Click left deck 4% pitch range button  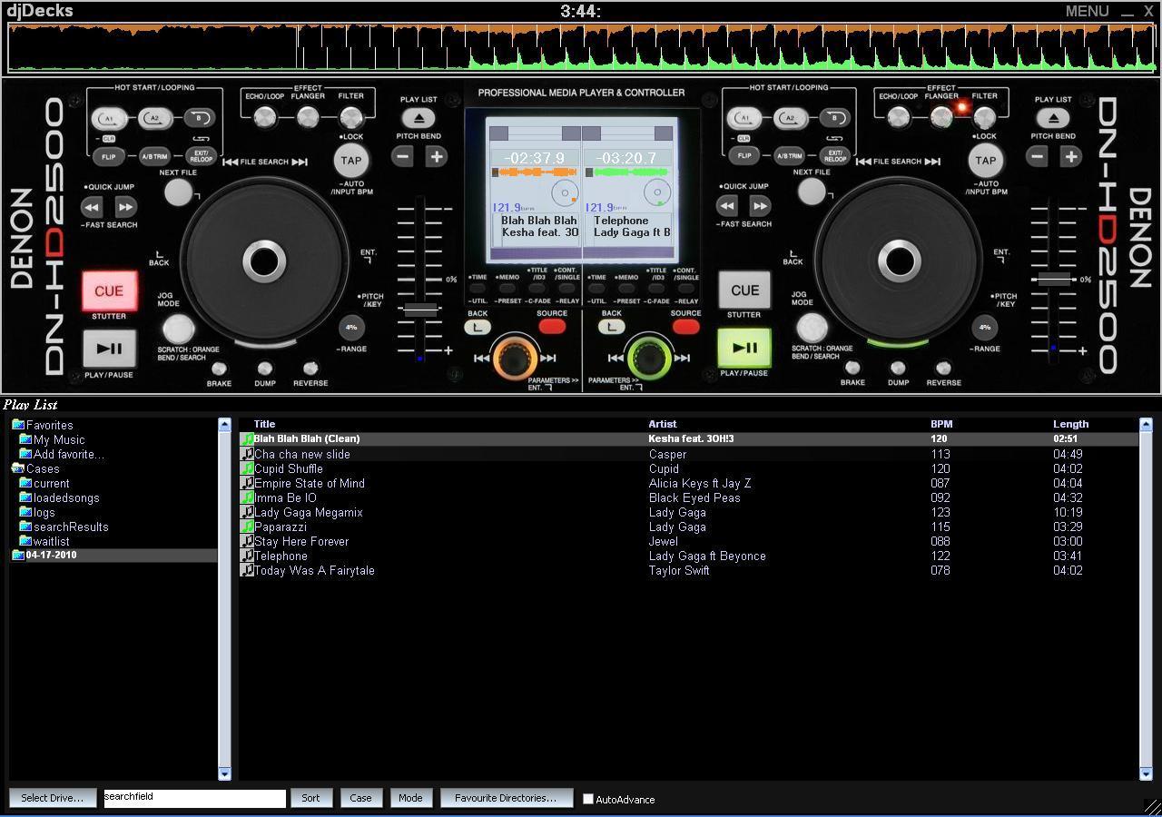pyautogui.click(x=351, y=327)
